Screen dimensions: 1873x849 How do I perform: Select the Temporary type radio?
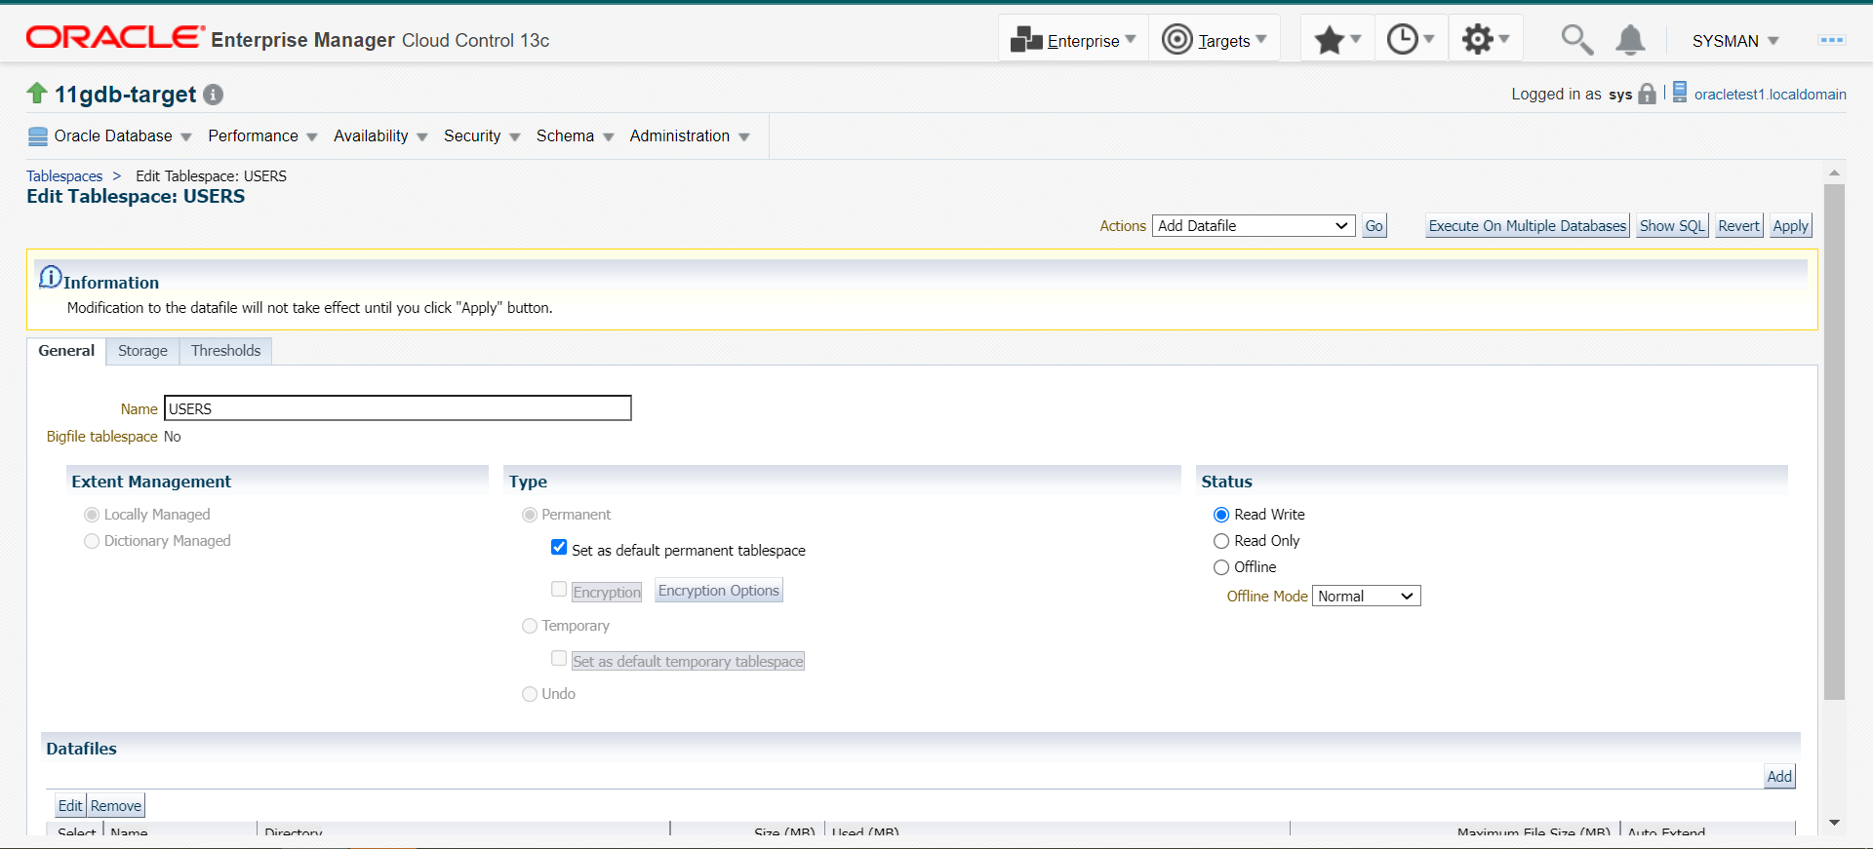pyautogui.click(x=530, y=626)
